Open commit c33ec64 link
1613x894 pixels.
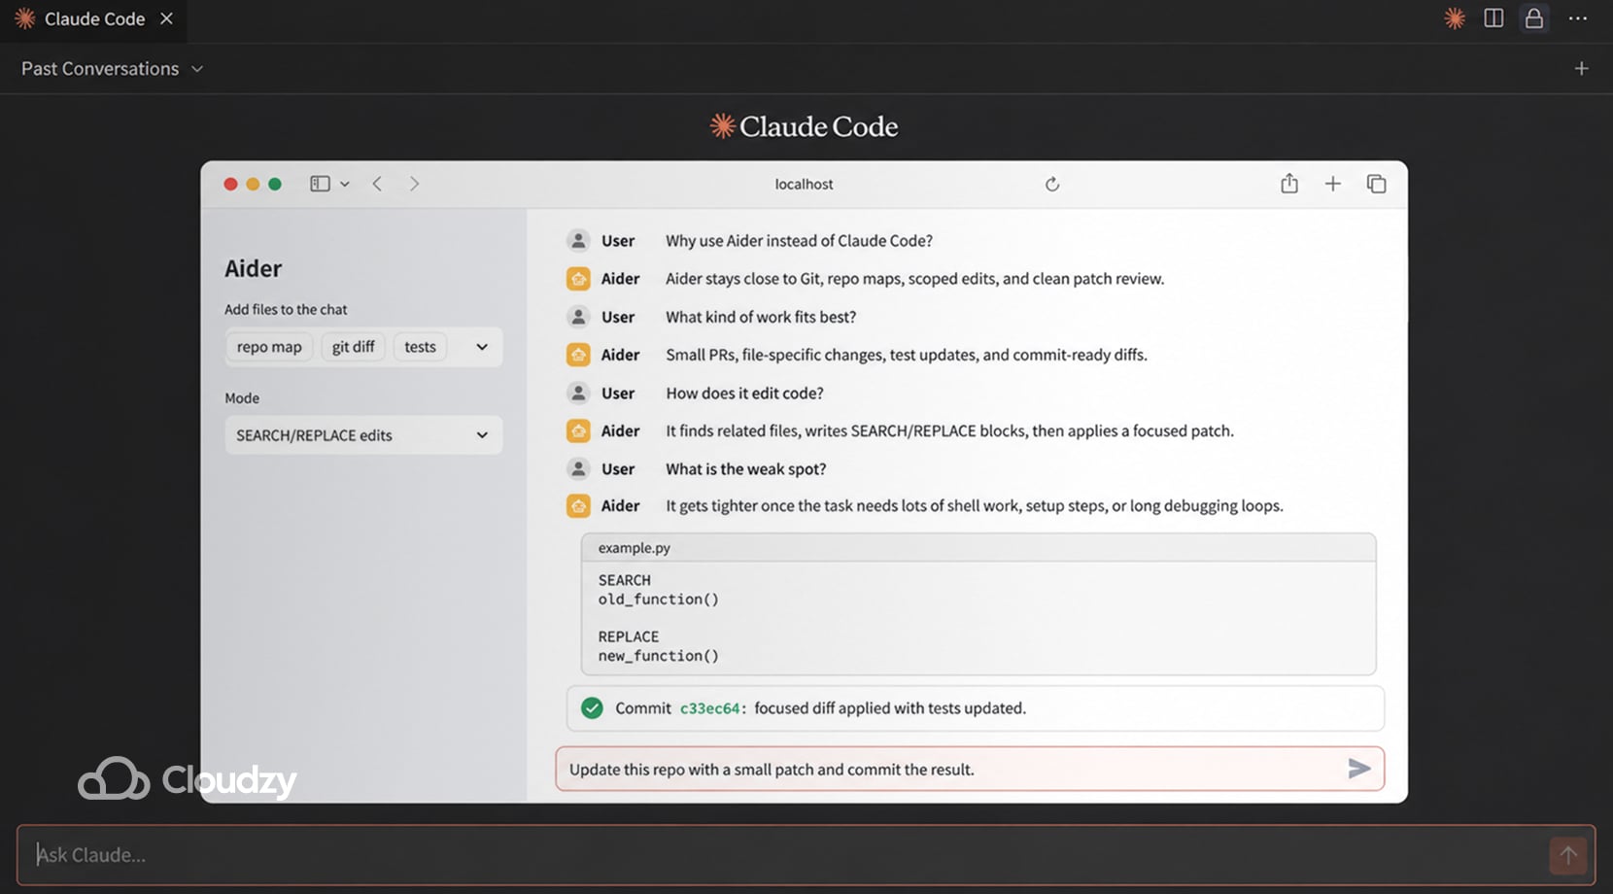click(710, 708)
